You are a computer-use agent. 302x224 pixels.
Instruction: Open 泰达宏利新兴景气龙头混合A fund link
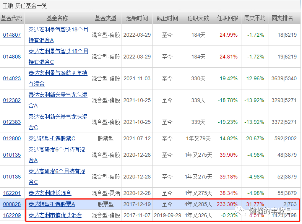[x=58, y=100]
